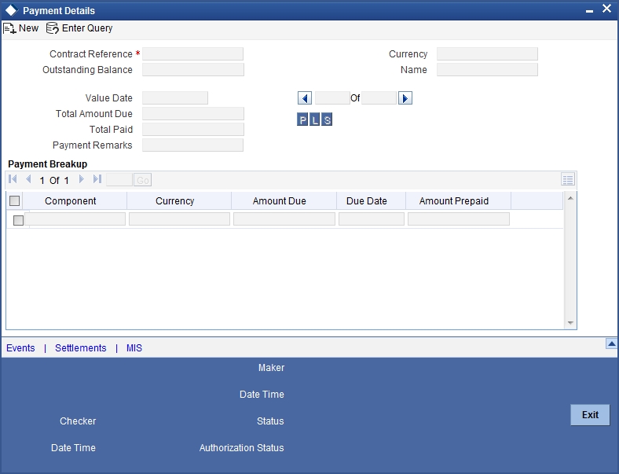The image size is (619, 474).
Task: Click the Payment Remarks field
Action: click(x=192, y=145)
